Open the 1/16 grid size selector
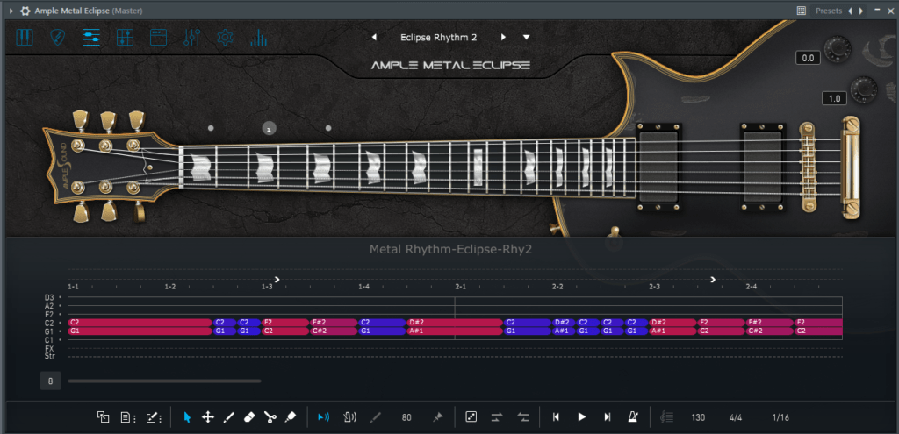 coord(780,417)
